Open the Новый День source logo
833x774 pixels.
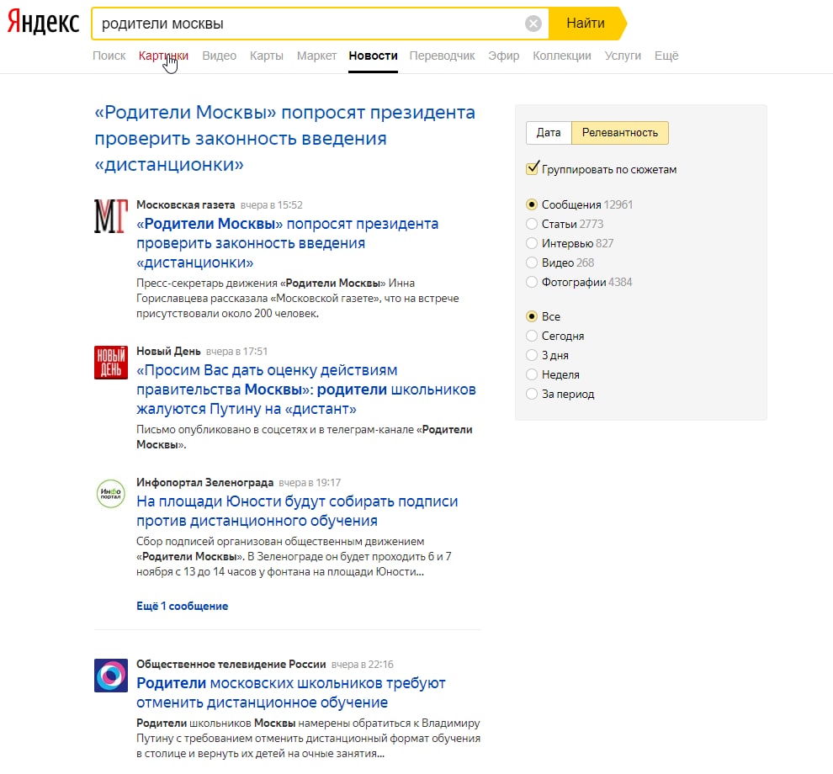coord(111,363)
